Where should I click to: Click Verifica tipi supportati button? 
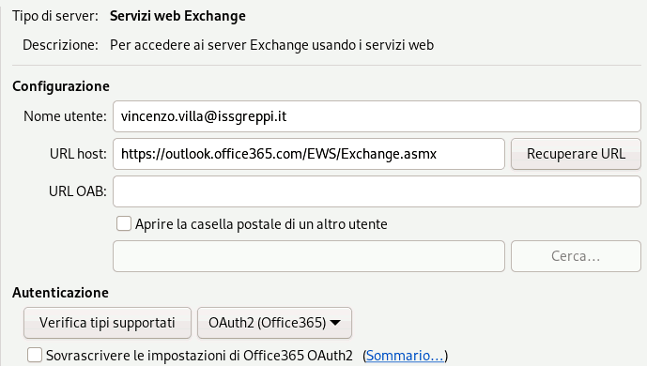click(x=107, y=323)
